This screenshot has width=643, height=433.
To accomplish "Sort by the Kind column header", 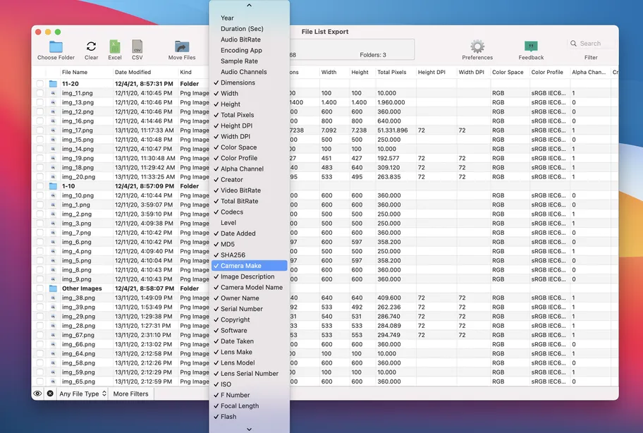I will tap(185, 72).
